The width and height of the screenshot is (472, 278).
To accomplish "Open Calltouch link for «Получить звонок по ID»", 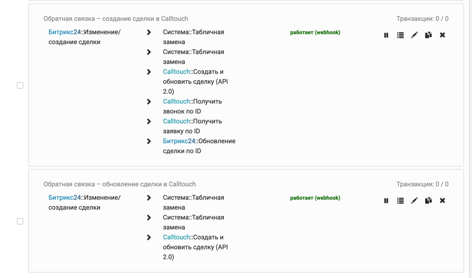I will tap(176, 101).
